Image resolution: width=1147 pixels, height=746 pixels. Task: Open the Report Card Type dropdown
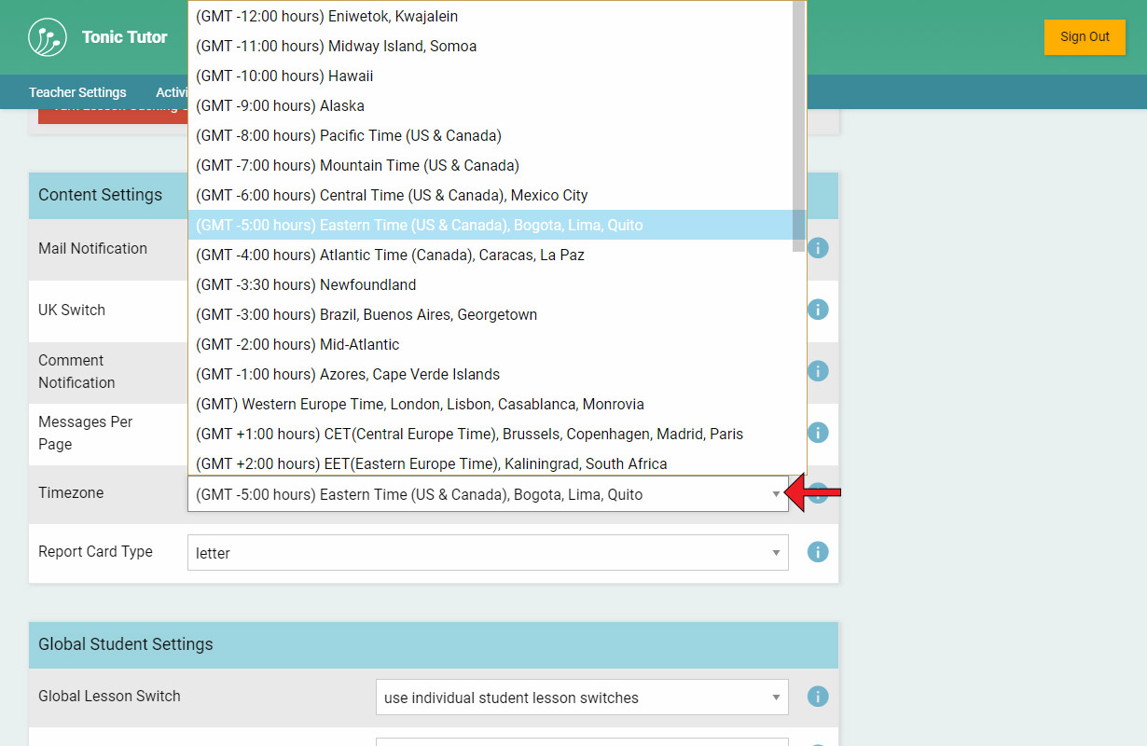point(488,553)
